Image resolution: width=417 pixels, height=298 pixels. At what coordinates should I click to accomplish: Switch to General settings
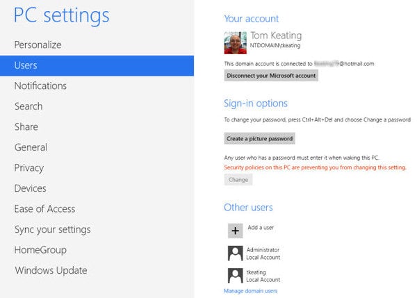pyautogui.click(x=31, y=147)
